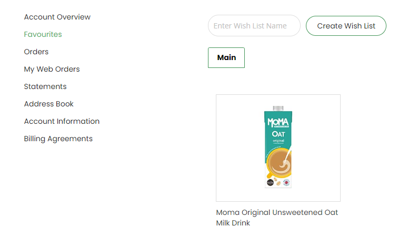Click the large OAT text on the carton
The image size is (398, 236).
point(278,134)
